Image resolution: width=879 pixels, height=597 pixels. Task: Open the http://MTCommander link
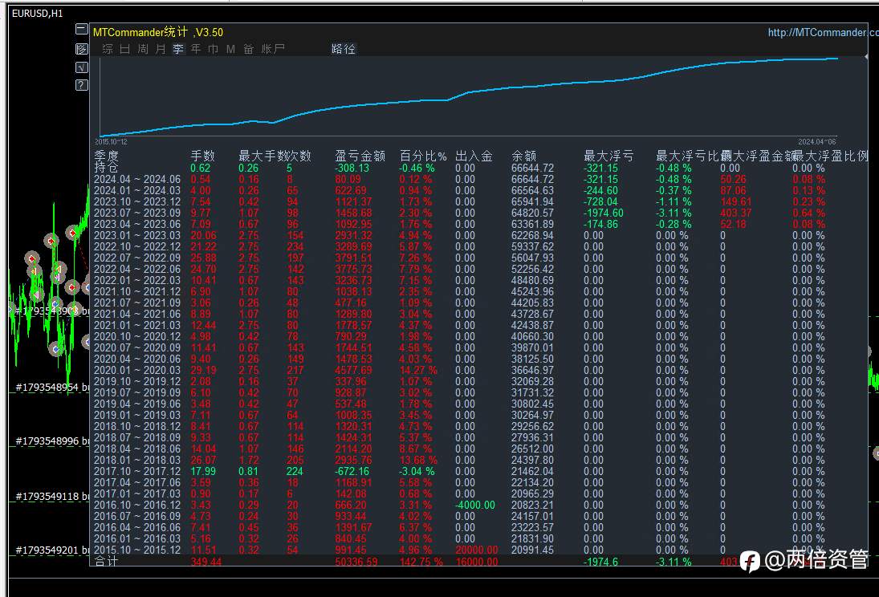[823, 33]
